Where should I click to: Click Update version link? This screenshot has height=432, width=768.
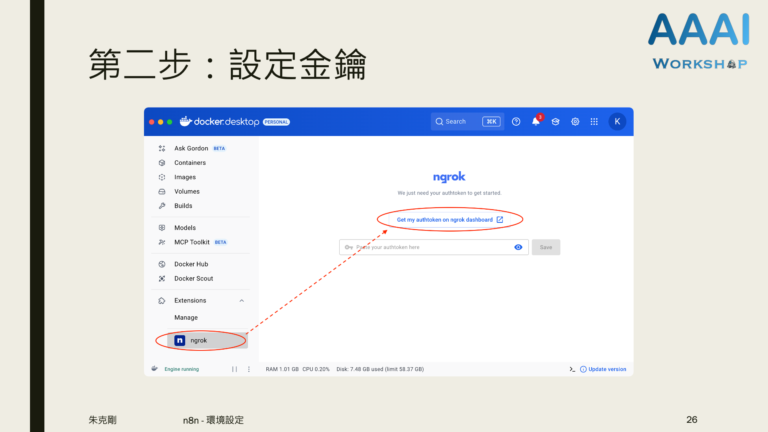coord(607,369)
